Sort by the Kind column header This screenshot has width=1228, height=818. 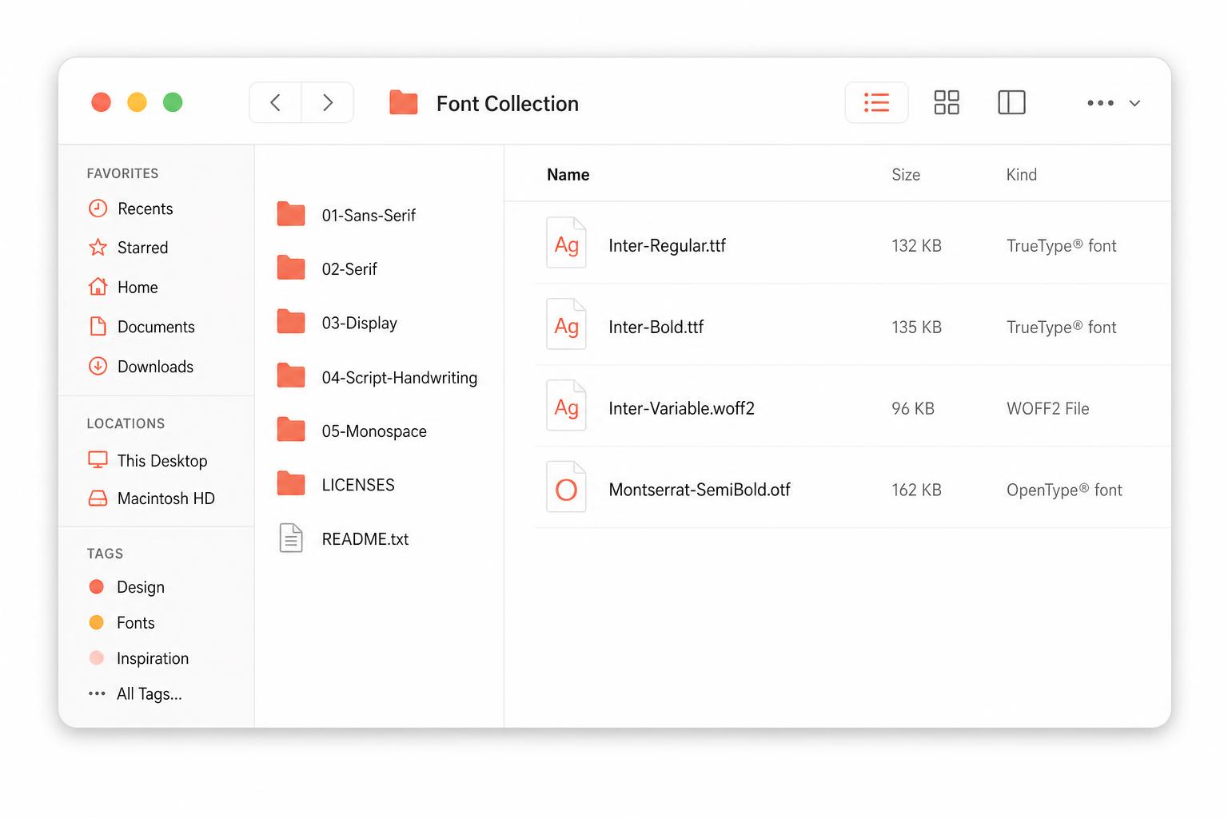pyautogui.click(x=1021, y=175)
